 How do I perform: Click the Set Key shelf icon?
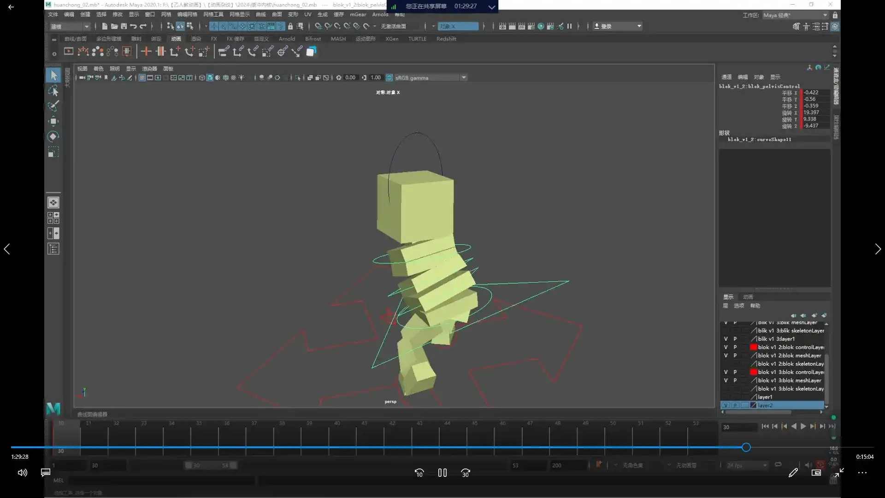point(146,52)
